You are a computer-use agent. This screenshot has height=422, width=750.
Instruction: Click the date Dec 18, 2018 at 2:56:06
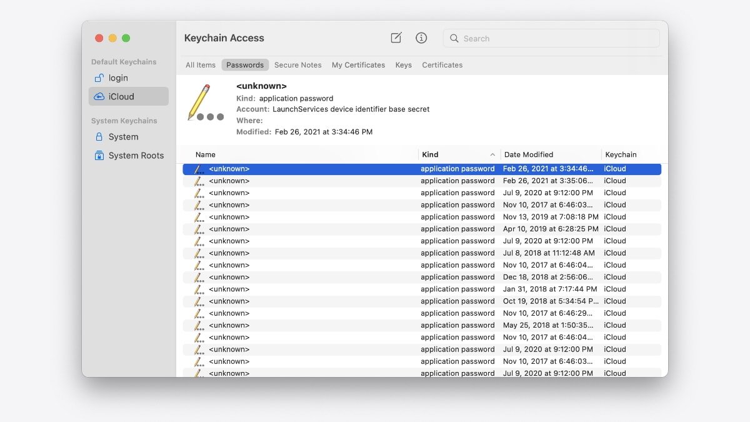(x=548, y=277)
